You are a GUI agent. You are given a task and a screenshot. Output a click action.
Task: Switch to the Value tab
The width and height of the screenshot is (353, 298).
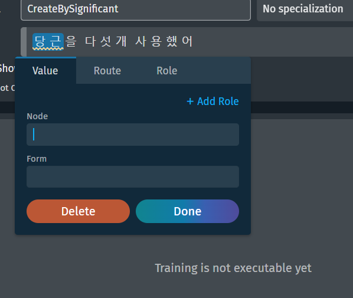pyautogui.click(x=45, y=71)
